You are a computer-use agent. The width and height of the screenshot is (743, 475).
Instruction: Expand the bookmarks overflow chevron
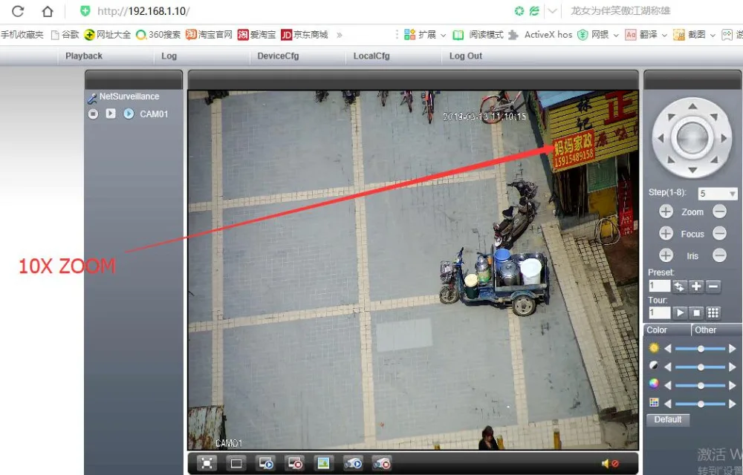[x=340, y=35]
